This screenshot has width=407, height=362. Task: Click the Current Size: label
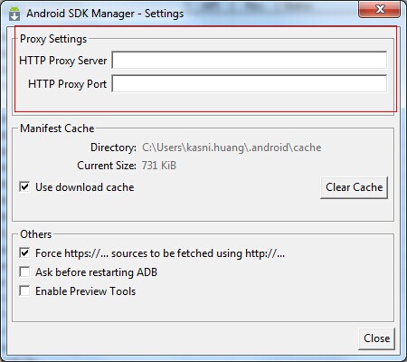click(107, 166)
